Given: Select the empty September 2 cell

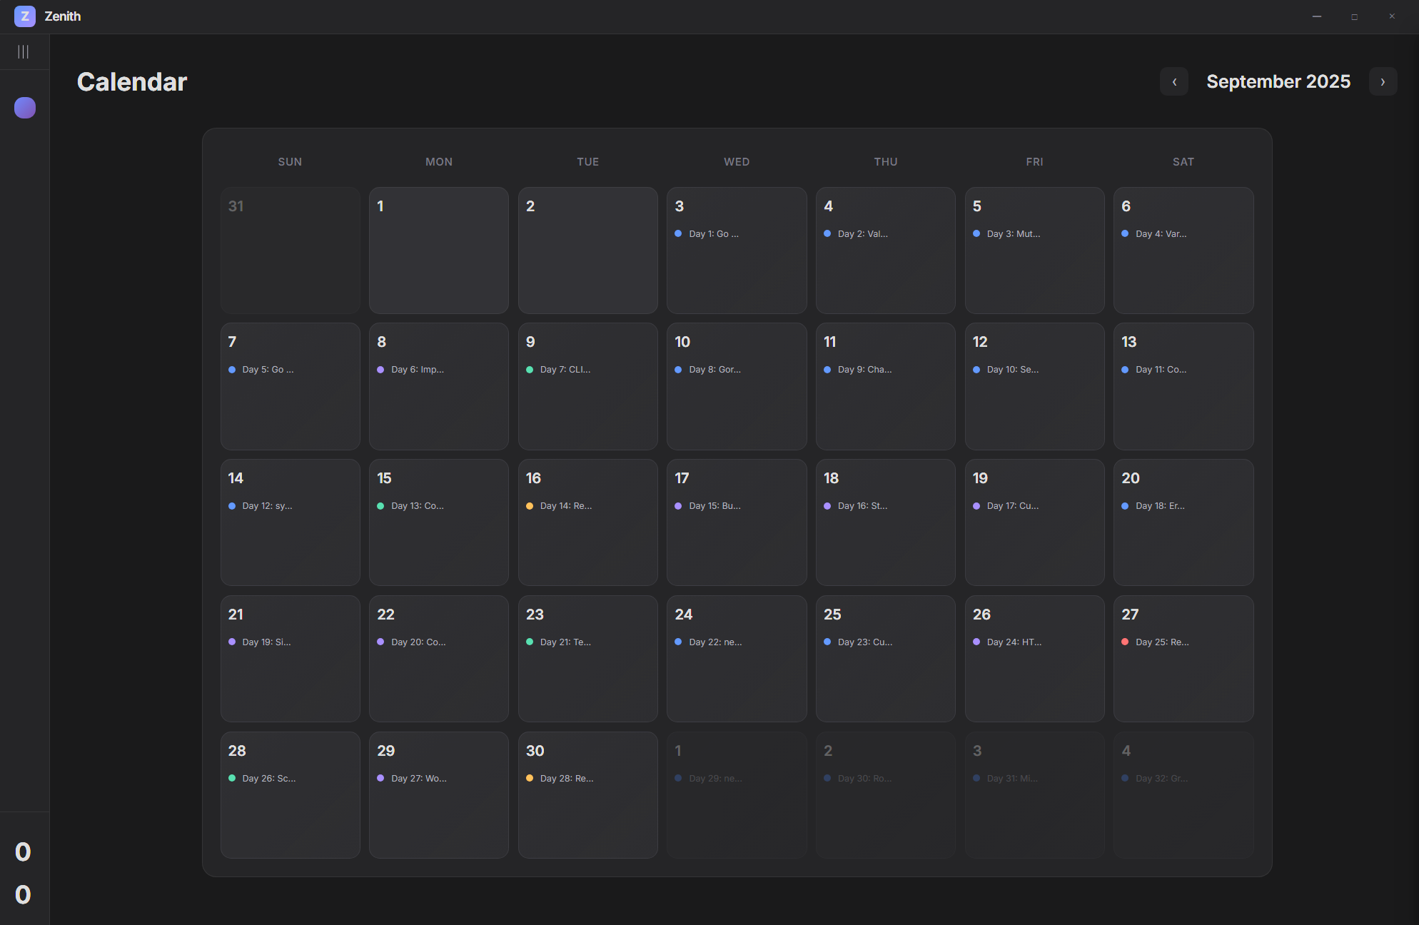Looking at the screenshot, I should coord(587,251).
